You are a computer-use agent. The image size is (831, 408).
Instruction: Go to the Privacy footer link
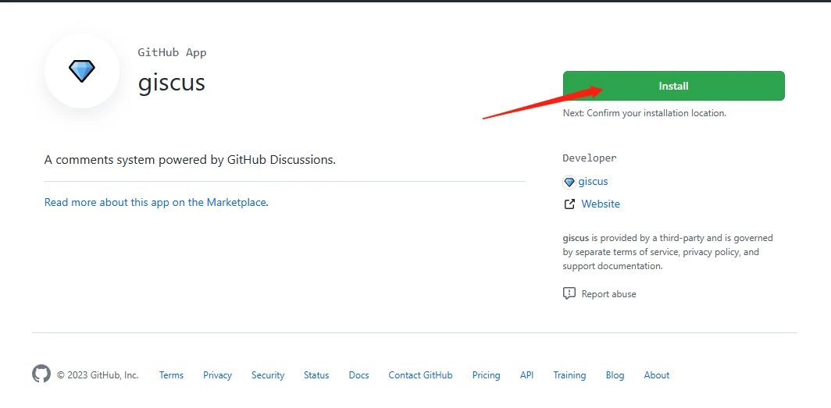tap(217, 375)
